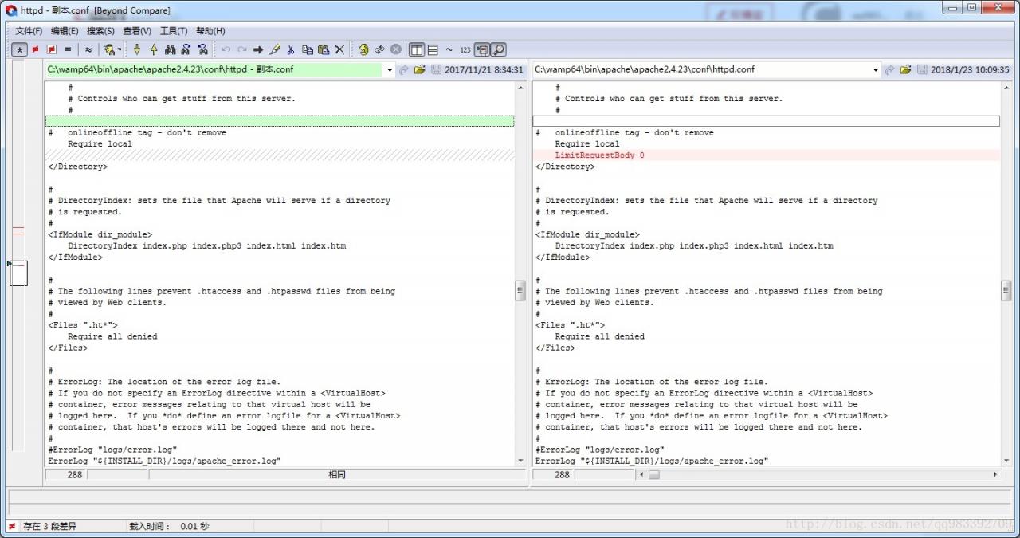Go to previous difference with up arrow
Screen dimensions: 1020x538
(154, 49)
